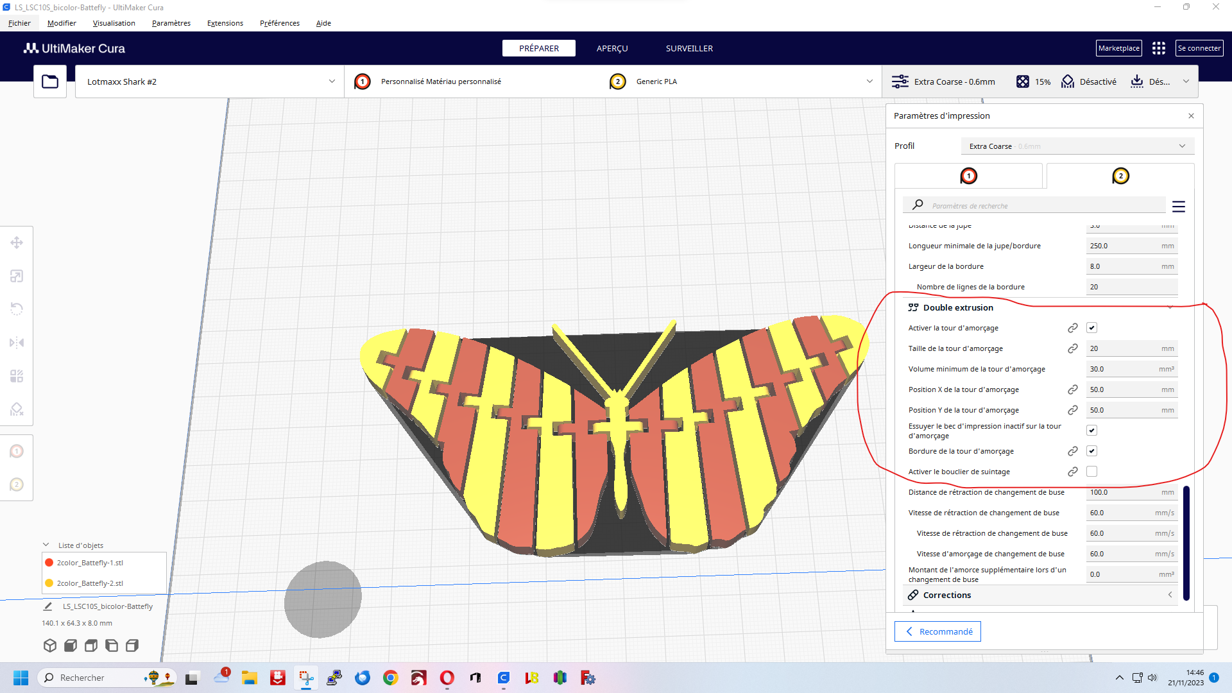Screen dimensions: 1232x693
Task: Click link icon for Taille de la tour d'amorçage
Action: [1072, 348]
